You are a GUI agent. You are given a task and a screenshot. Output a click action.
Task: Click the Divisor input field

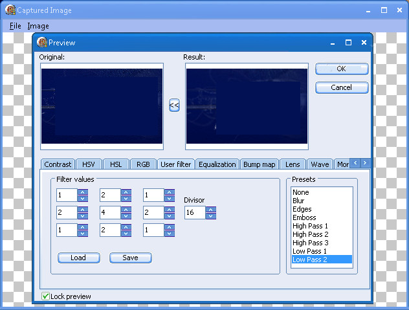pyautogui.click(x=195, y=213)
